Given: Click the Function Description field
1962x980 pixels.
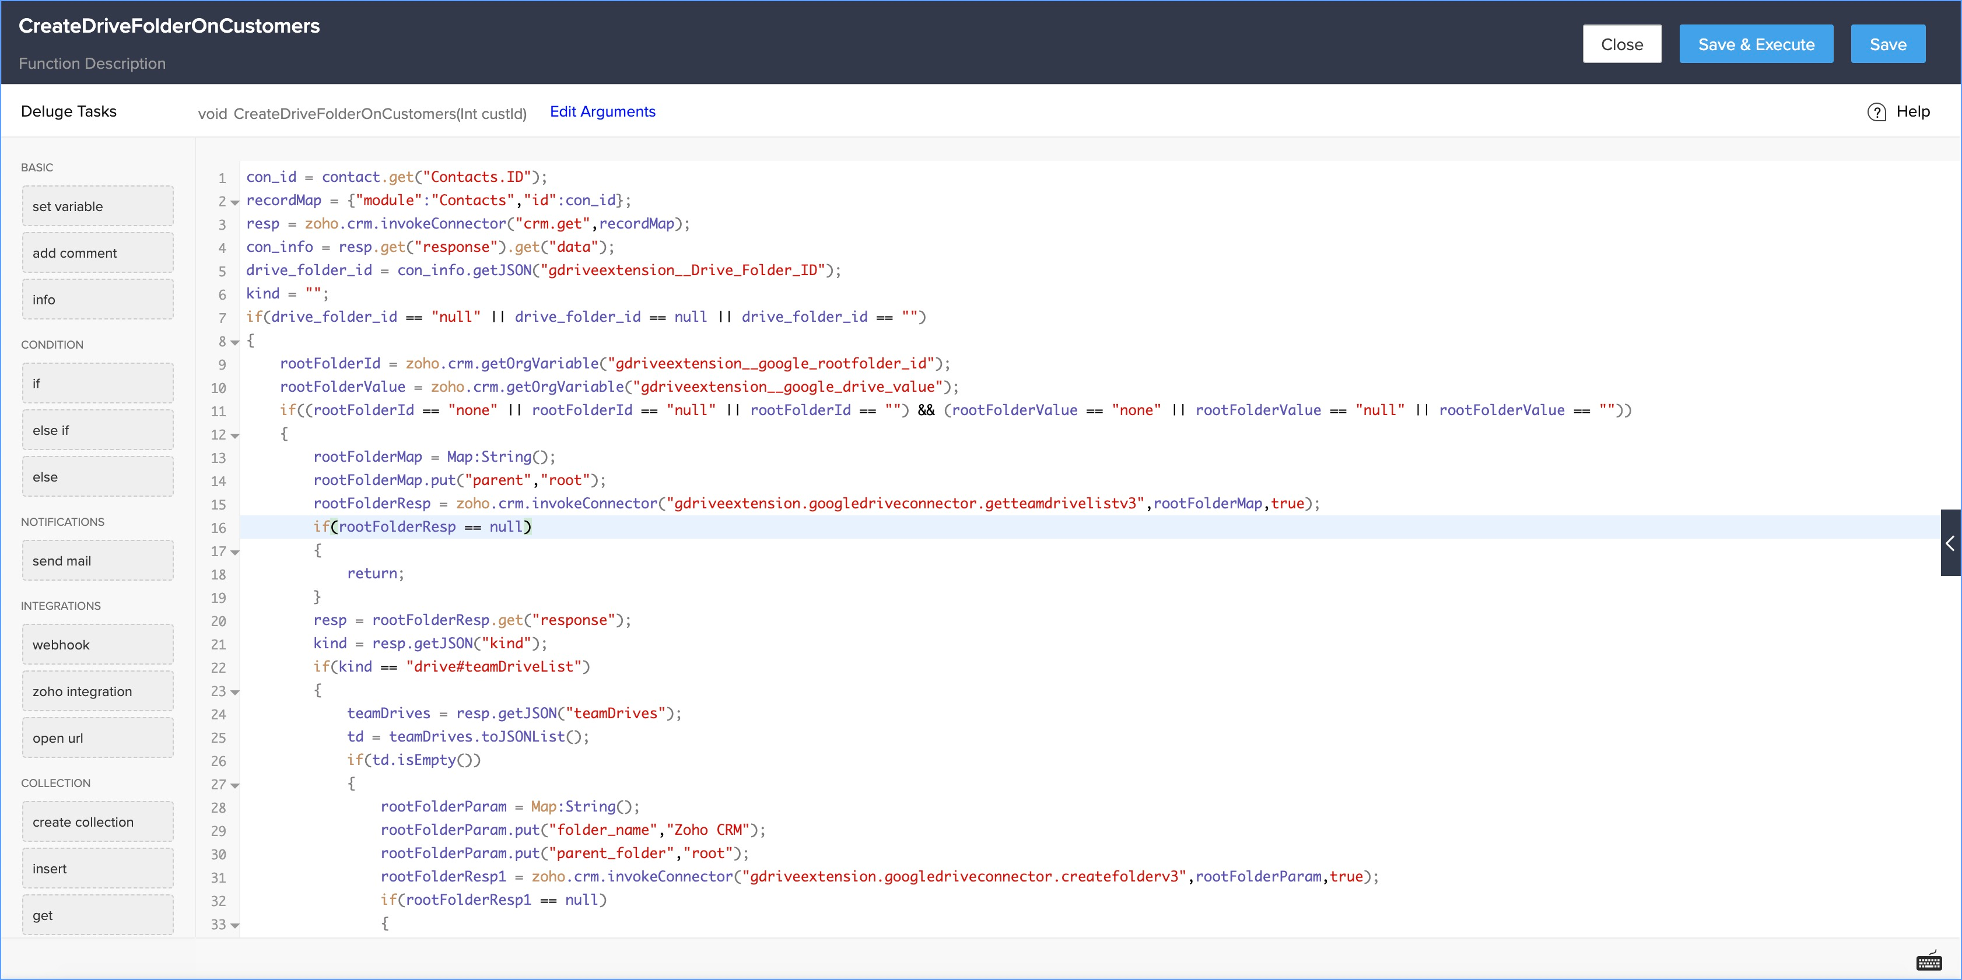Looking at the screenshot, I should point(92,63).
